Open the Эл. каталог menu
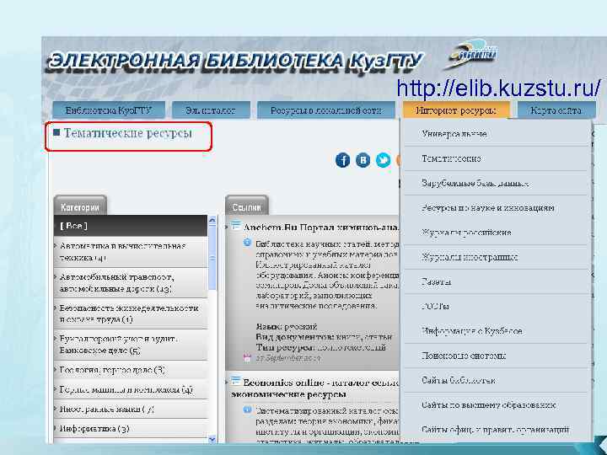The width and height of the screenshot is (607, 455). pos(211,110)
